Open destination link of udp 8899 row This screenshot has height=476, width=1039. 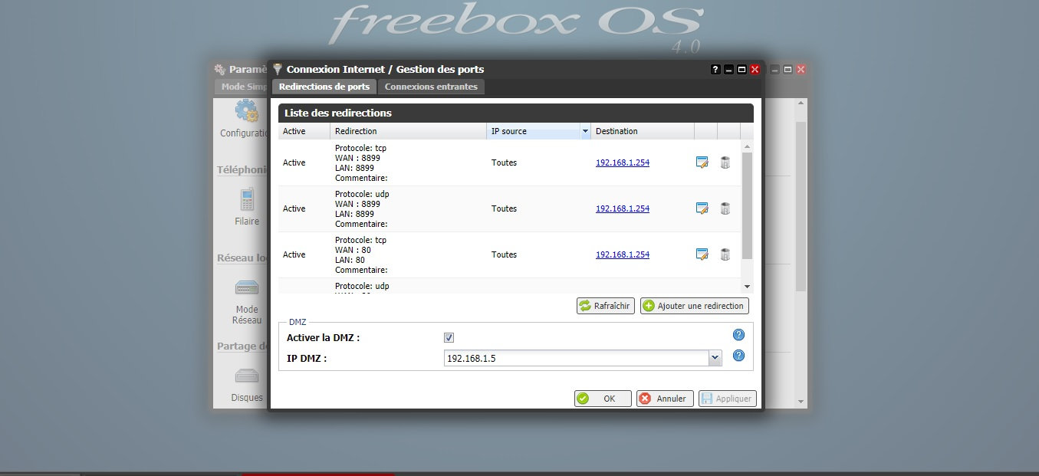click(x=623, y=208)
